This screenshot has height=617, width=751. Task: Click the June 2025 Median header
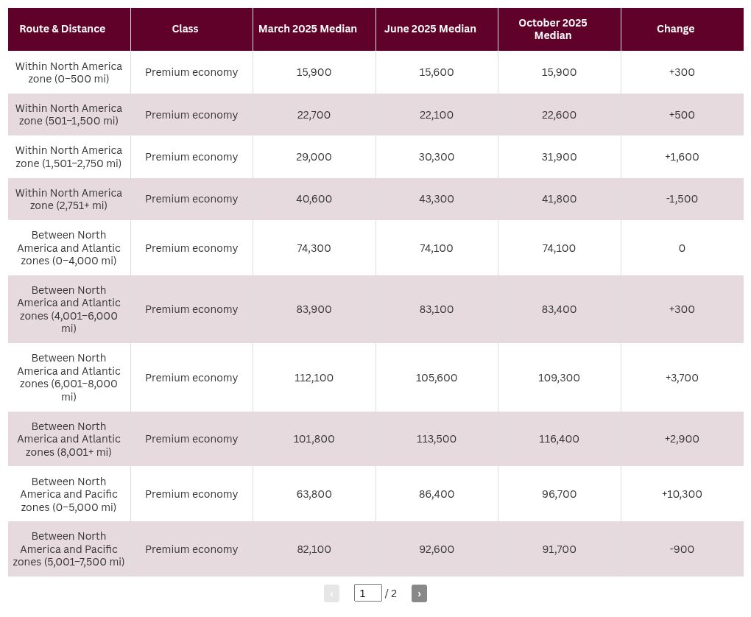pyautogui.click(x=430, y=29)
